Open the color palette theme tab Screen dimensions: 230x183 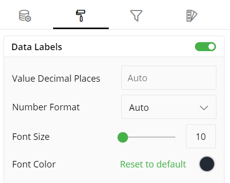[x=192, y=16]
